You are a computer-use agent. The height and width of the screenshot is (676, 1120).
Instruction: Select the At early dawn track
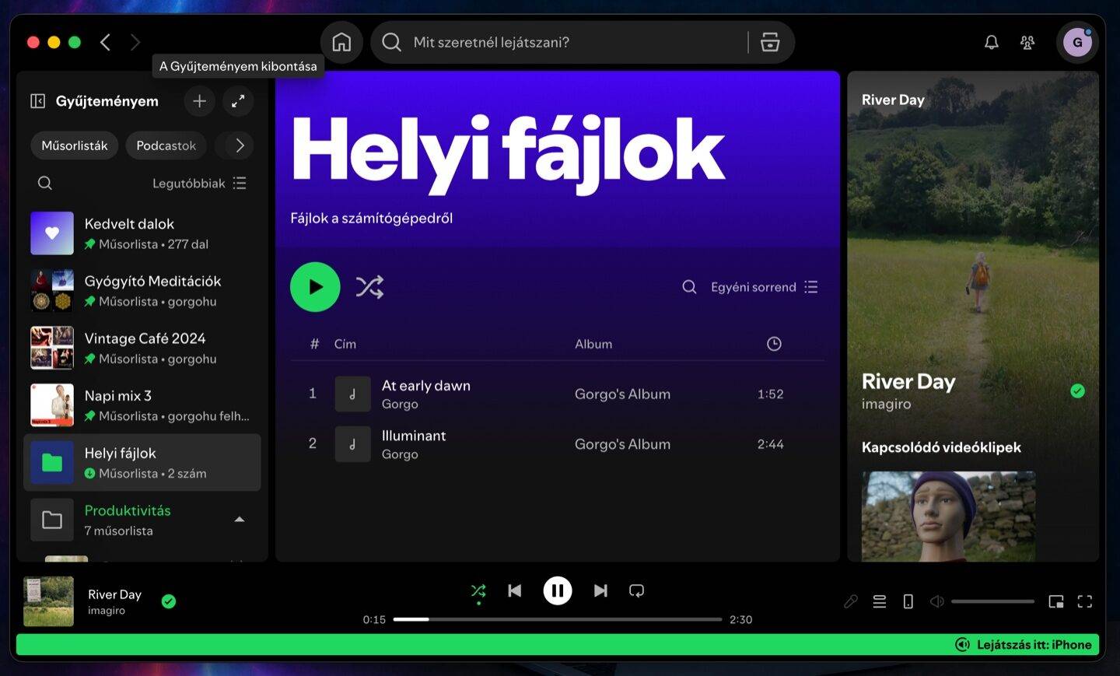(x=557, y=394)
